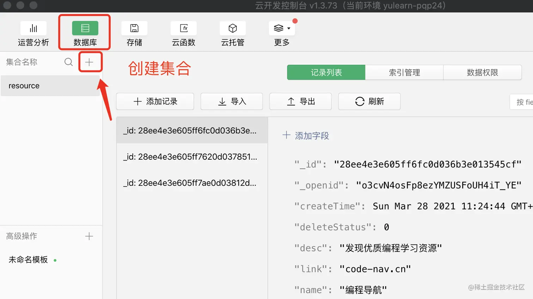Open the 存储 storage section
The height and width of the screenshot is (299, 533).
[x=134, y=33]
